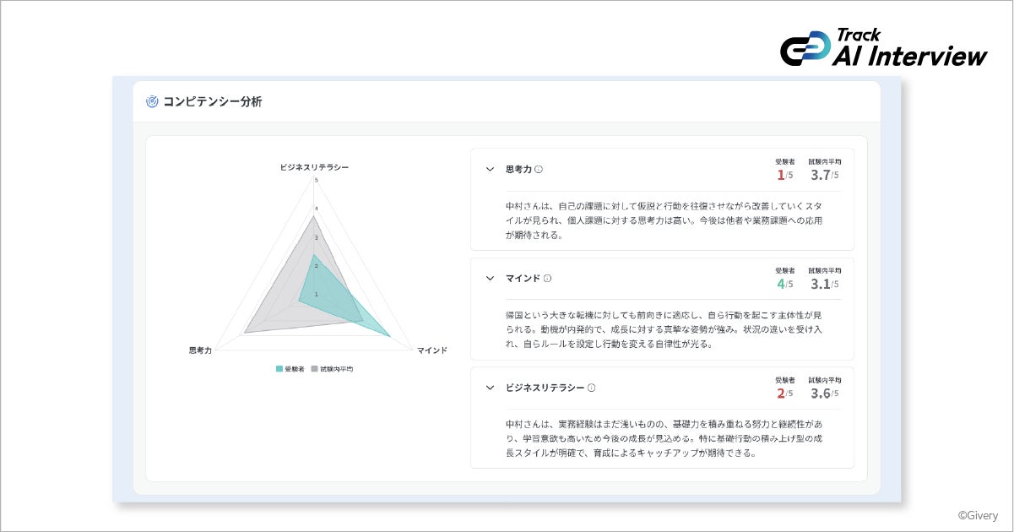Click the teal 受験者 legend swatch
The image size is (1014, 532).
pyautogui.click(x=279, y=369)
